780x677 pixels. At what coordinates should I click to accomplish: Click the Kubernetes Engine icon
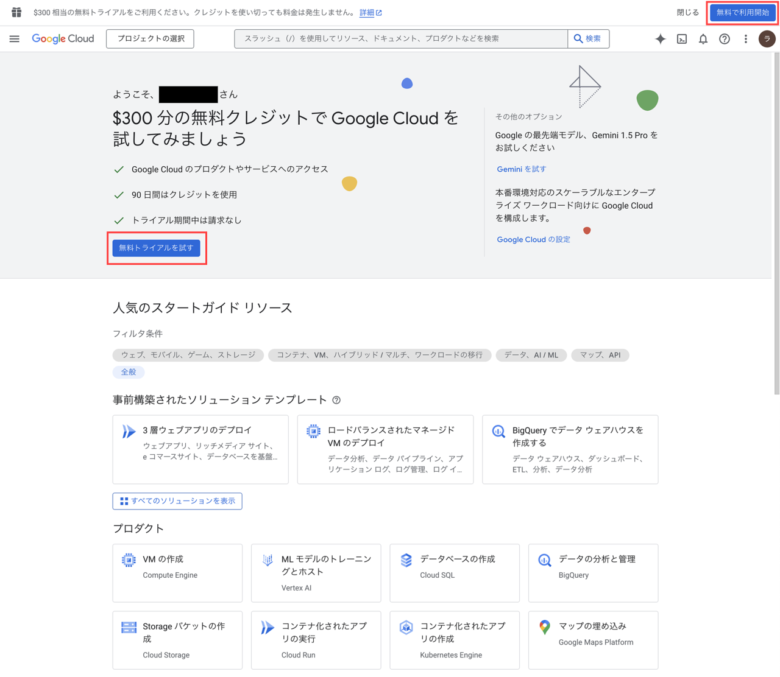[406, 627]
